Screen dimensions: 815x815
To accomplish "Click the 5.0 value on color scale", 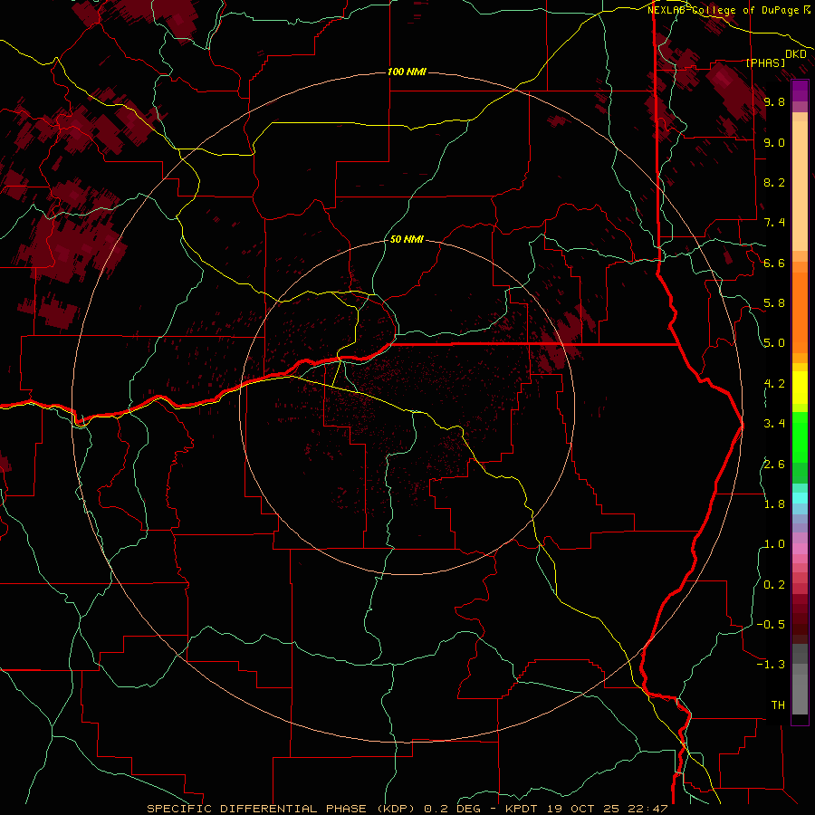I will [774, 343].
